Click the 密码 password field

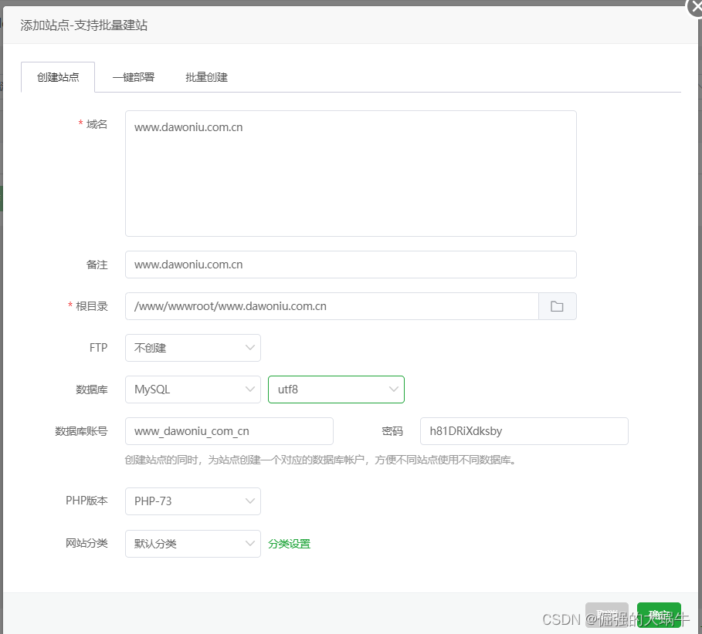524,431
